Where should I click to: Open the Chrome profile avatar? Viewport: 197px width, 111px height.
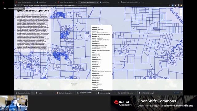[x=181, y=6]
